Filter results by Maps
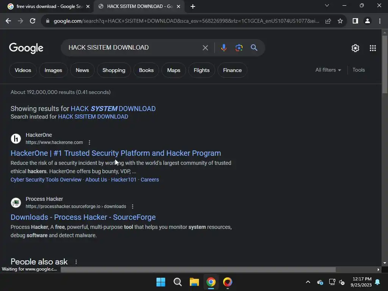This screenshot has width=388, height=291. 174,70
